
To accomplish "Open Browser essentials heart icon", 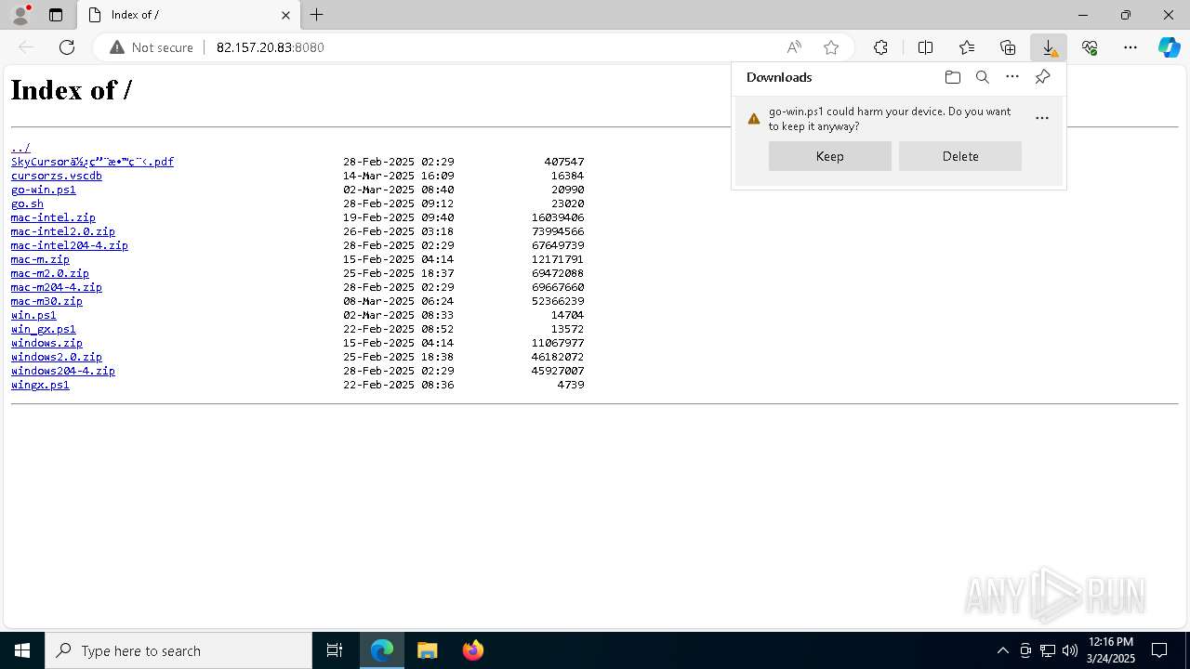I will [1090, 47].
